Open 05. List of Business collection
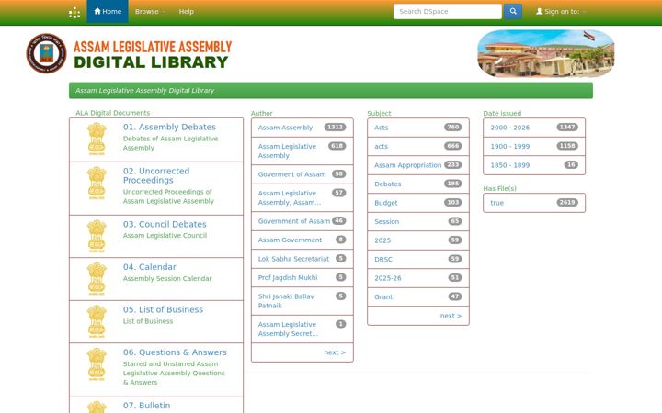This screenshot has width=662, height=413. (x=163, y=309)
